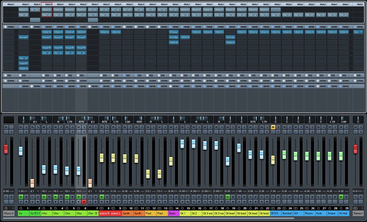
Task: Unmute the BFD3 channel
Action: pos(273,127)
